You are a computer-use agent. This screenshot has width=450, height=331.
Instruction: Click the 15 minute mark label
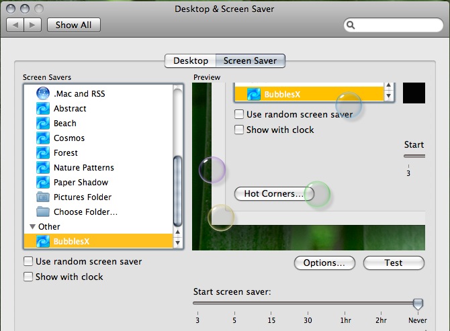pos(271,320)
